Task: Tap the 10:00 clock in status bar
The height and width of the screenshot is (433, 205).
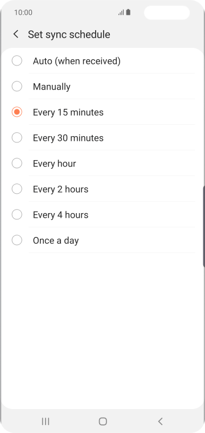Action: (23, 13)
